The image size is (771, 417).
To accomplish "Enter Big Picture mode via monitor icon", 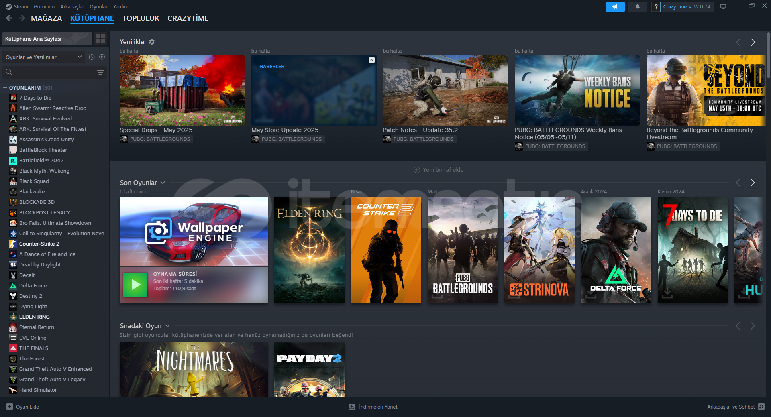I will tap(723, 7).
